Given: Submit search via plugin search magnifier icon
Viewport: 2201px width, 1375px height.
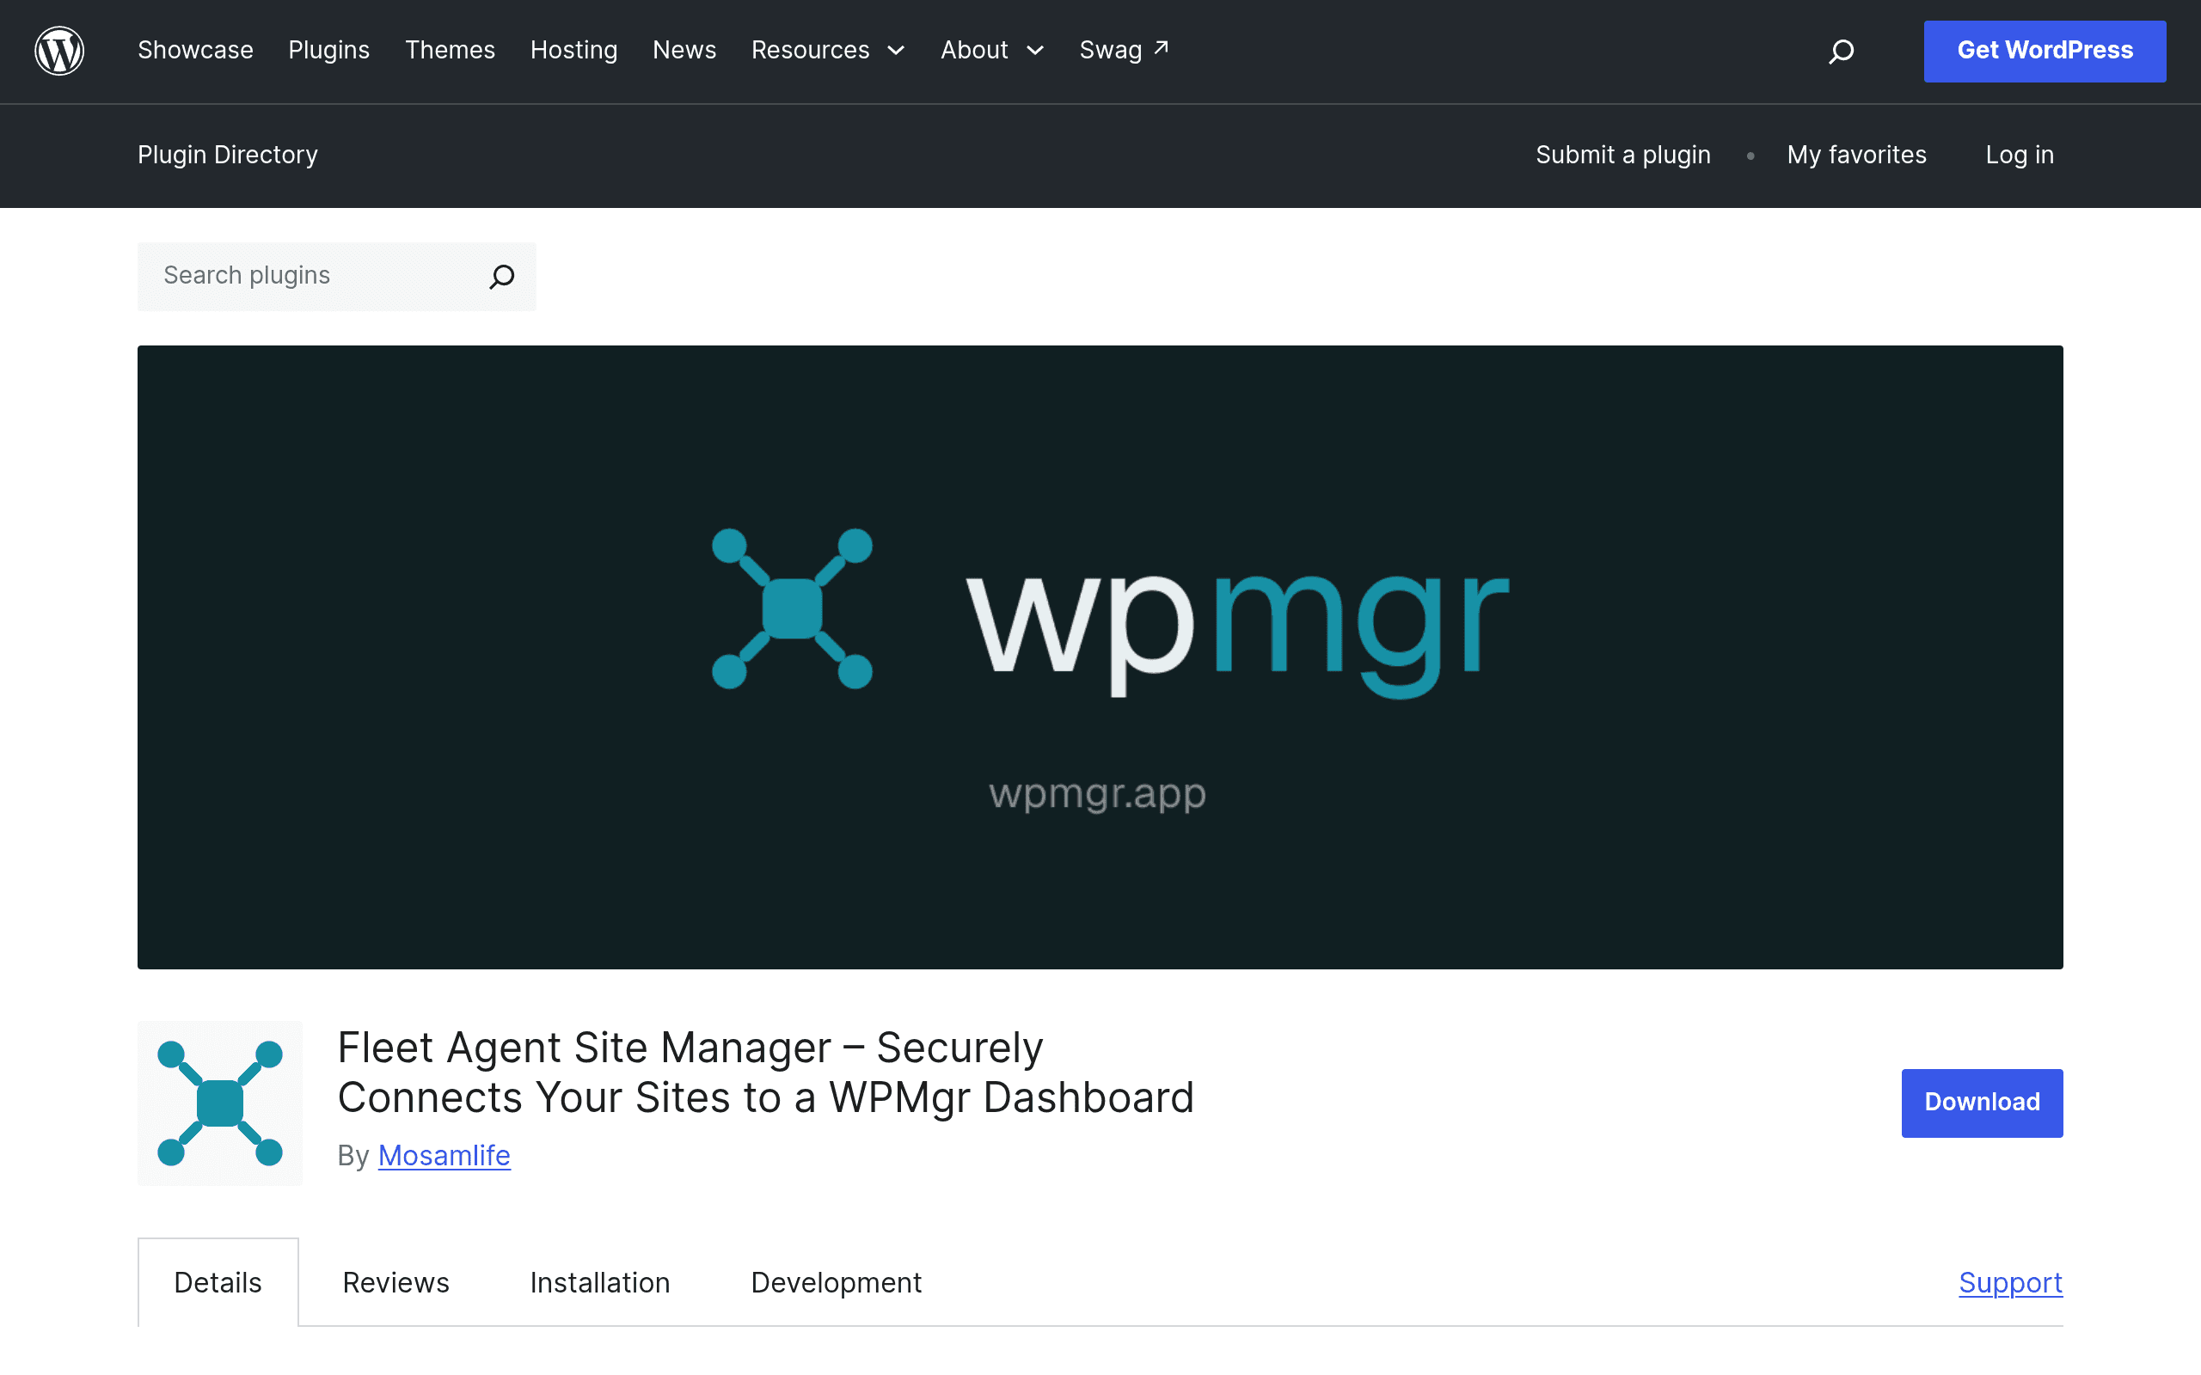Looking at the screenshot, I should pos(502,277).
